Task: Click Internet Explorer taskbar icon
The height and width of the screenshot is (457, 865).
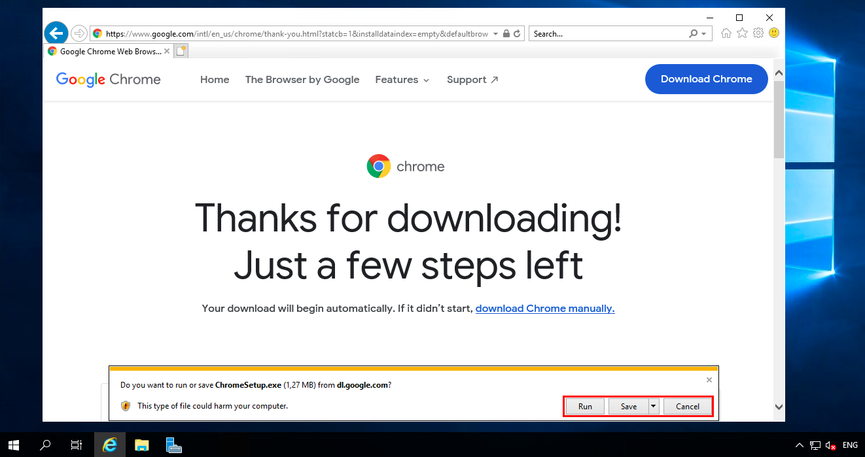Action: click(x=109, y=445)
